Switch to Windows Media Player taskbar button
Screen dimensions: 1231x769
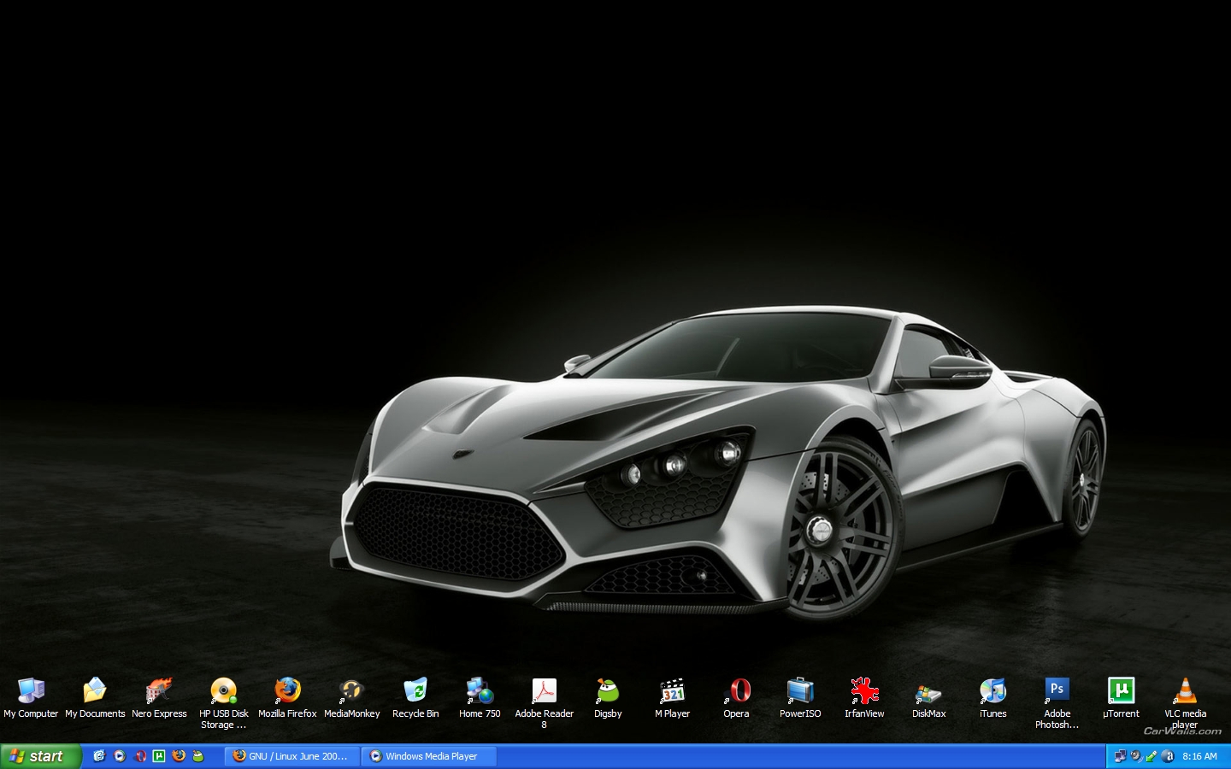tap(430, 756)
